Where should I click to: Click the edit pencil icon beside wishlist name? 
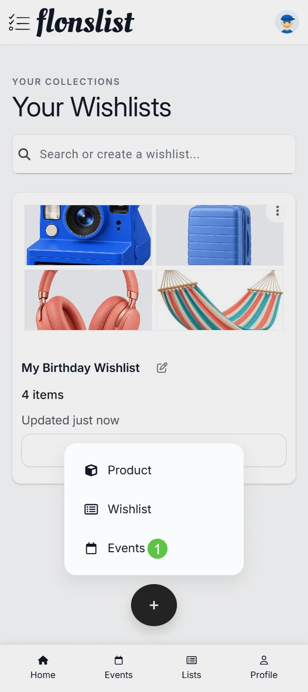tap(162, 368)
